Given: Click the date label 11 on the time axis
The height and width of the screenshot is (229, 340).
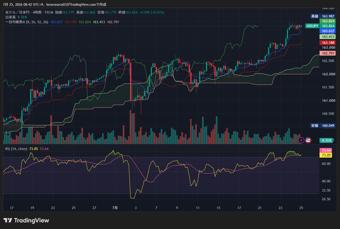Looking at the screenshot, I should tap(198, 208).
